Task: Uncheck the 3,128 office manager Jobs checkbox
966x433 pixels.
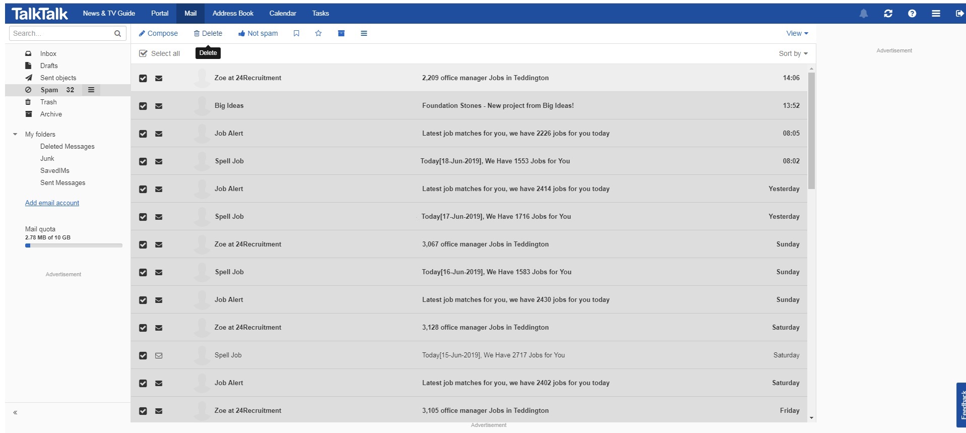Action: (143, 328)
